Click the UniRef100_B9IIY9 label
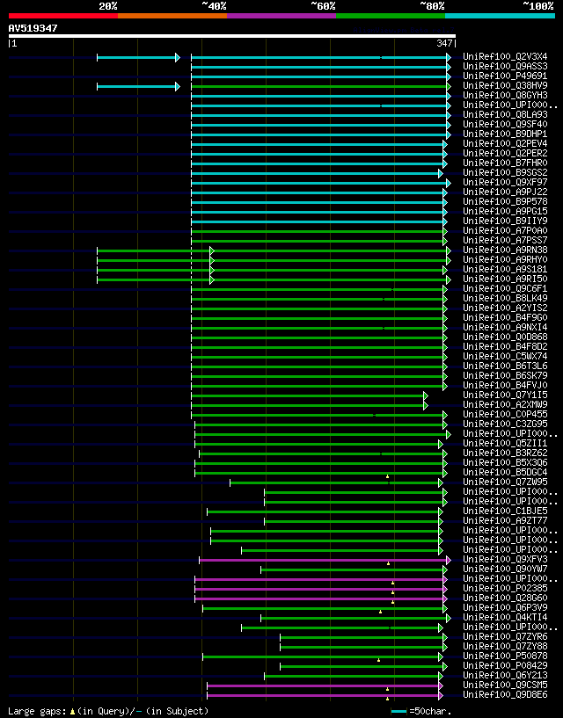The height and width of the screenshot is (718, 563). coord(505,221)
